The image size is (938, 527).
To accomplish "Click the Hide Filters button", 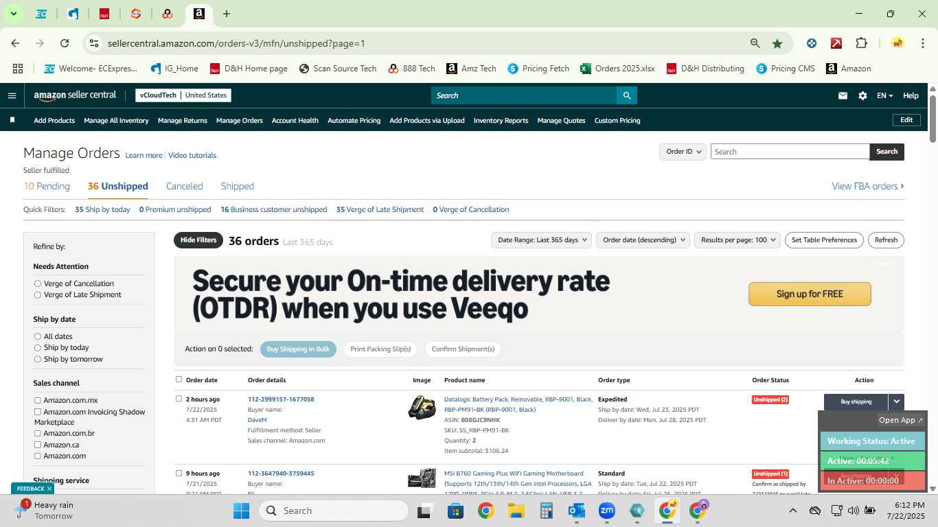I will [198, 240].
